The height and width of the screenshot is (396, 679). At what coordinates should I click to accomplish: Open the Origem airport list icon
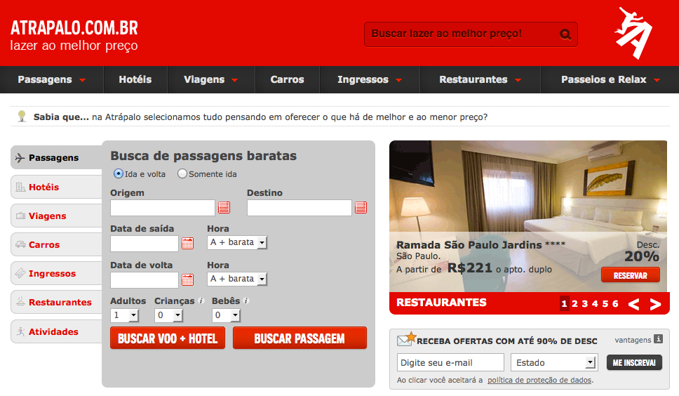pyautogui.click(x=224, y=207)
